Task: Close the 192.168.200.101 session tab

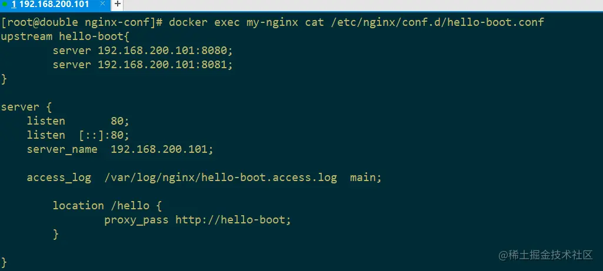Action: point(104,4)
